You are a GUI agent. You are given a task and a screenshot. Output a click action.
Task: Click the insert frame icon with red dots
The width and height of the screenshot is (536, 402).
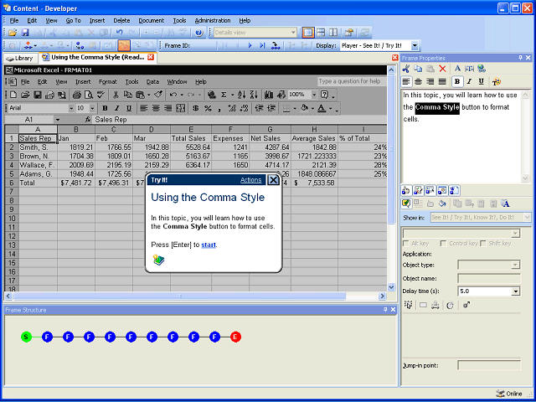tap(28, 45)
